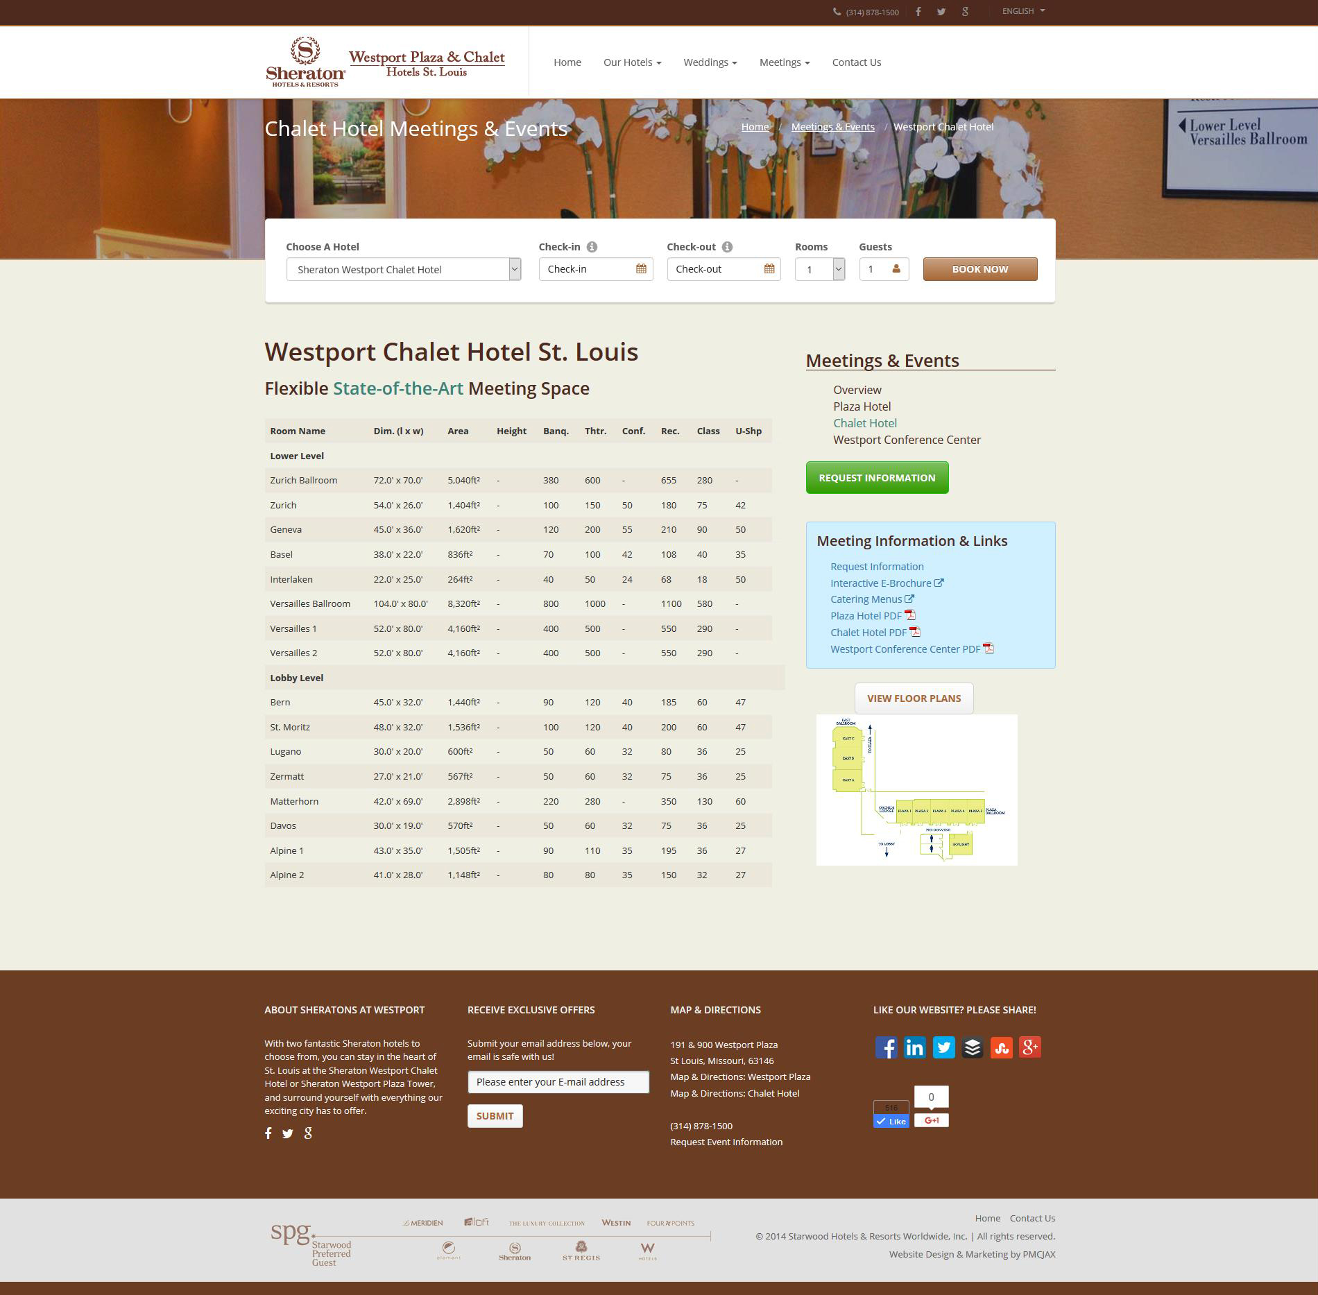This screenshot has width=1318, height=1295.
Task: Click the PDF icon beside Westport Conference Center PDF
Action: coord(988,649)
